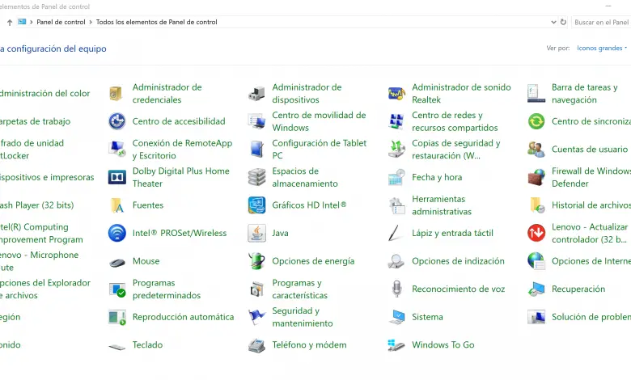
Task: Open Teclado icon
Action: pos(116,346)
